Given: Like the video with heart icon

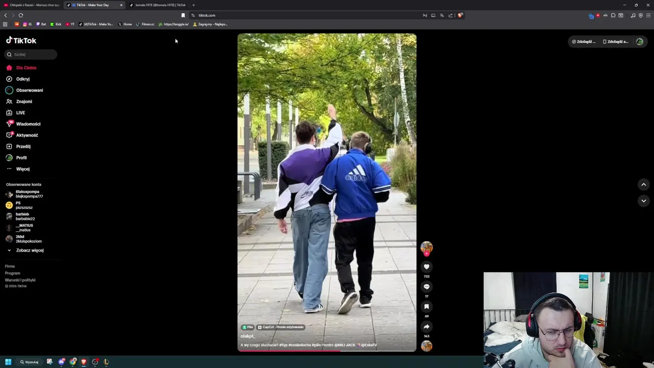Looking at the screenshot, I should [x=427, y=267].
